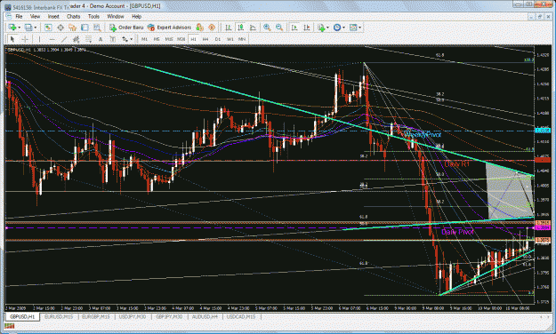The image size is (556, 334).
Task: Select the Equidistant Channel tool
Action: click(x=76, y=39)
